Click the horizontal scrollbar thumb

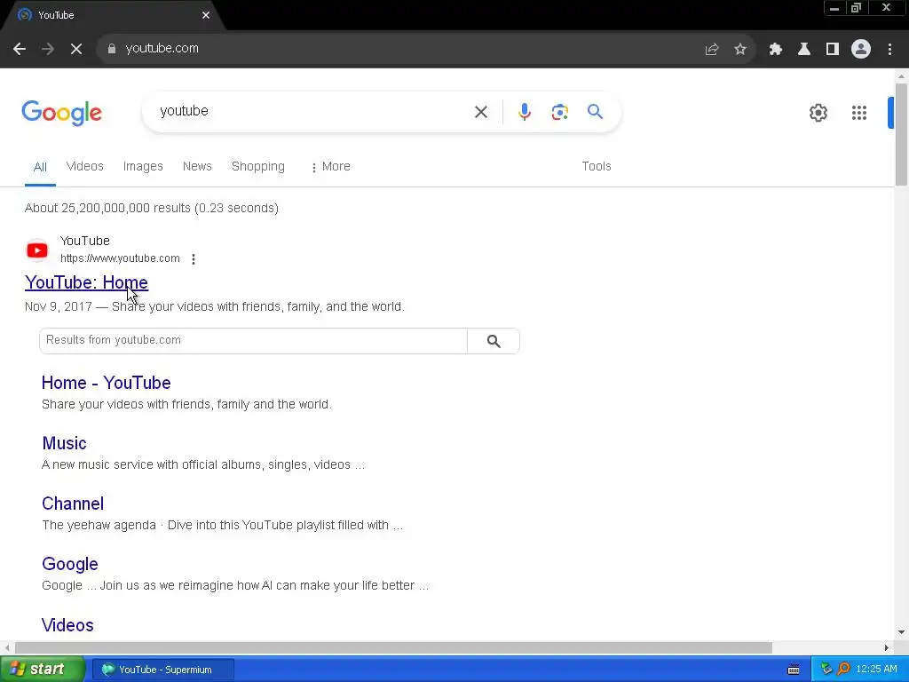tap(393, 647)
